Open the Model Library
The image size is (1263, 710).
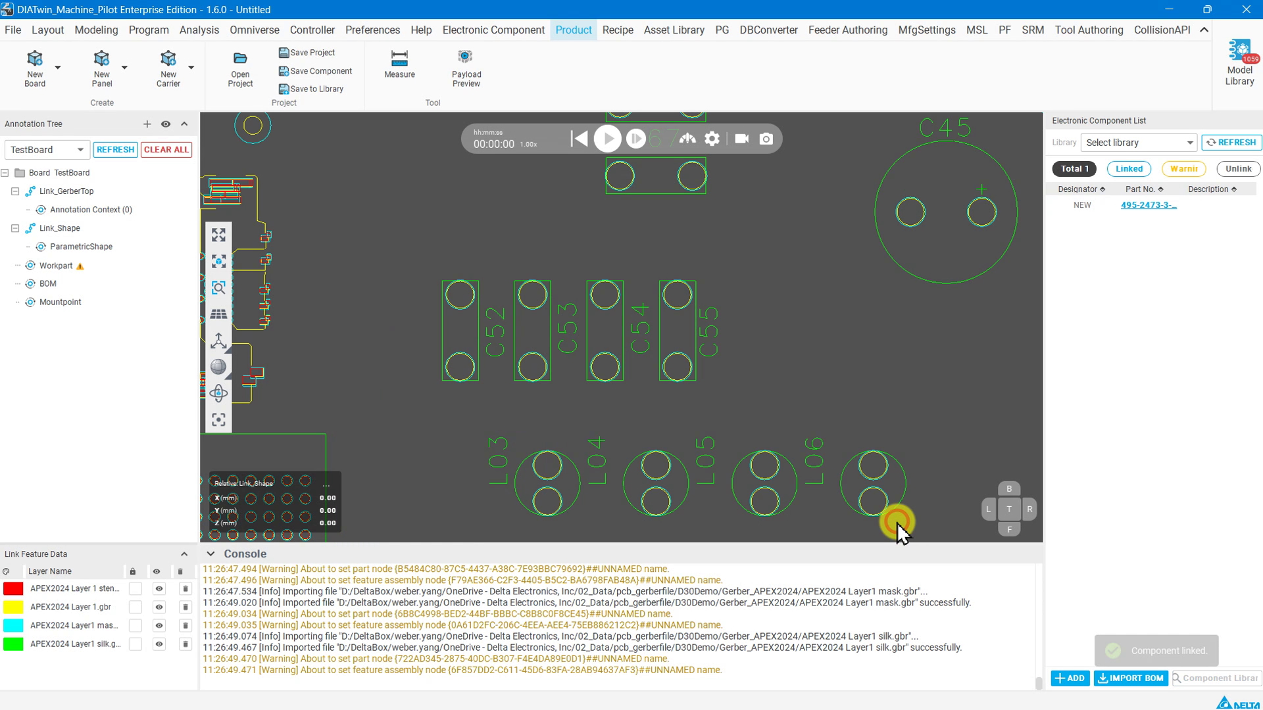pyautogui.click(x=1239, y=63)
